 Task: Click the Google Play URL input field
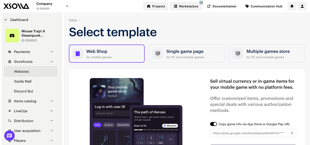tap(249, 133)
